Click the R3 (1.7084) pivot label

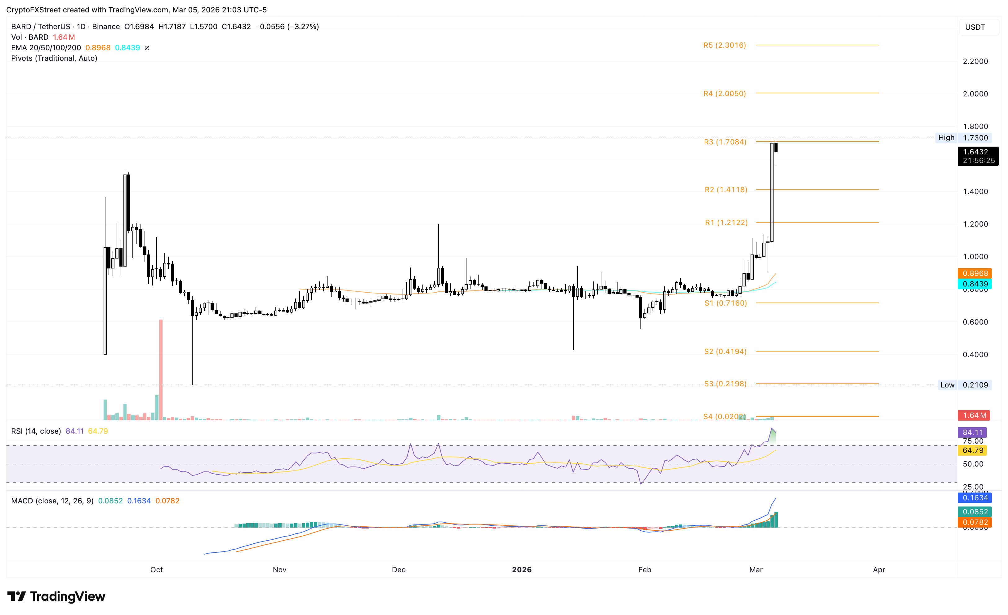click(x=725, y=142)
